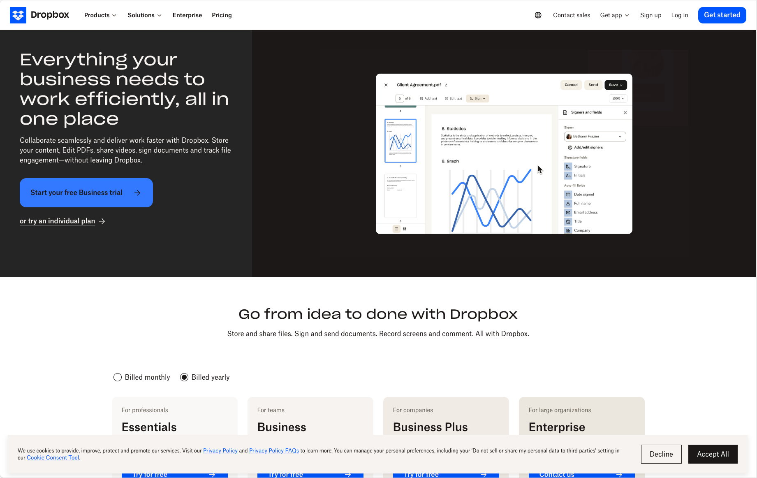
Task: Click the 'For companies' label
Action: 413,411
